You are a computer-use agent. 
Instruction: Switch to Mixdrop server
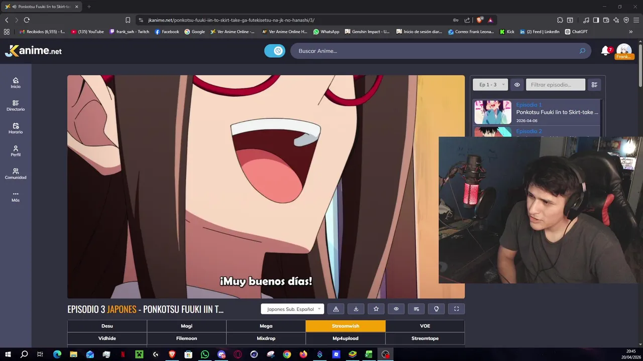pyautogui.click(x=266, y=338)
